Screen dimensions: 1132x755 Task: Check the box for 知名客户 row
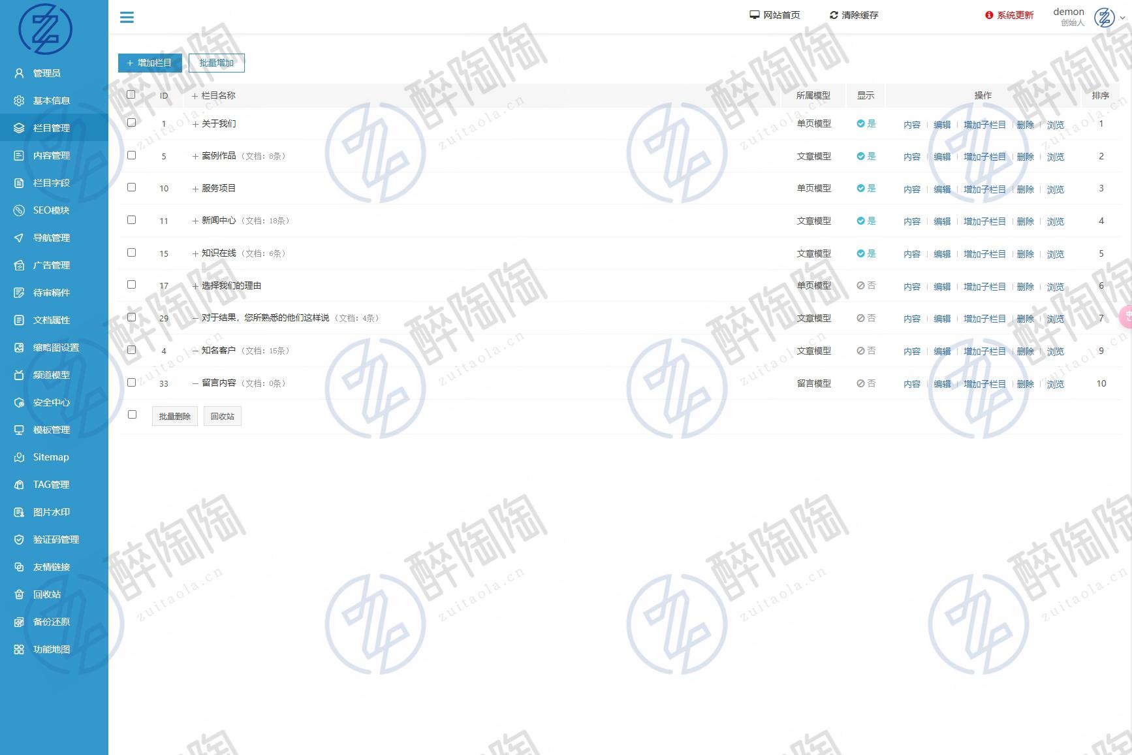point(131,349)
